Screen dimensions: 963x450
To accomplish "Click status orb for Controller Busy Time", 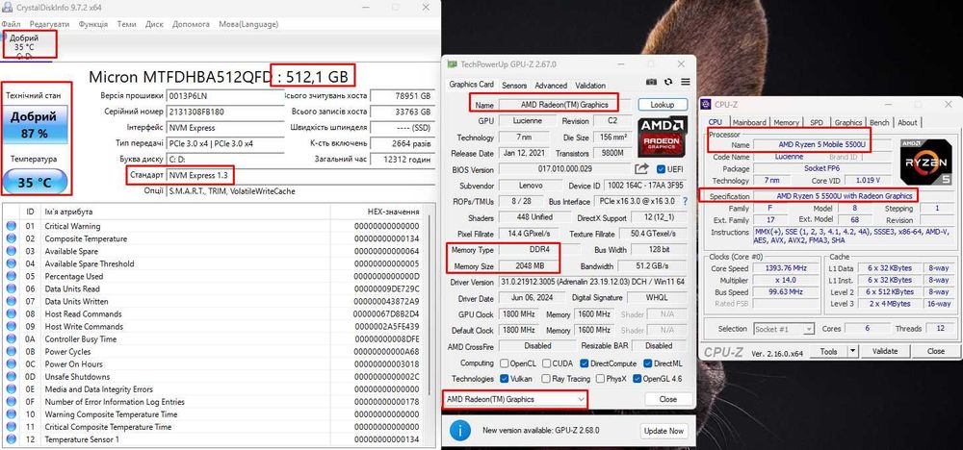I will [x=11, y=339].
